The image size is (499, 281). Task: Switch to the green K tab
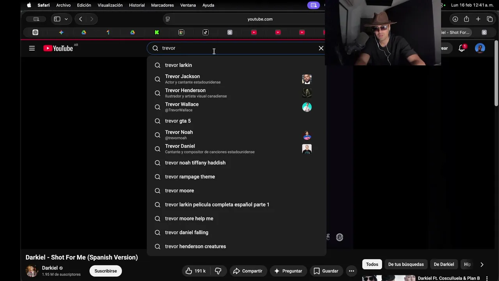click(157, 32)
